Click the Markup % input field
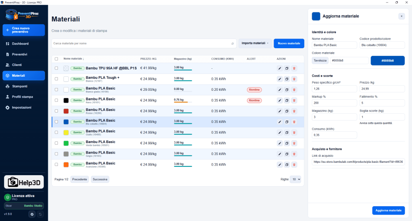 334,103
